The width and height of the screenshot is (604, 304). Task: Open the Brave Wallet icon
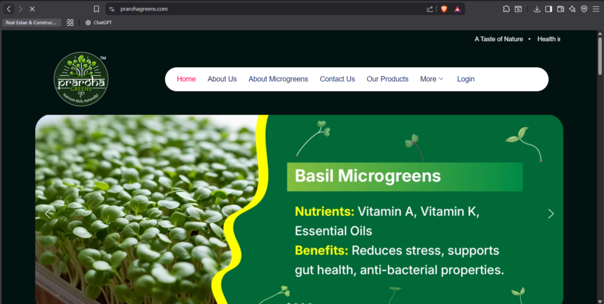[x=560, y=9]
